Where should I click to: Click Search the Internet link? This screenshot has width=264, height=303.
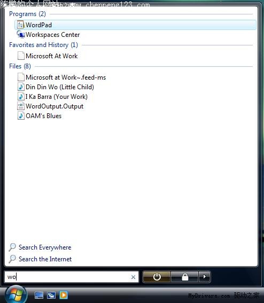[45, 259]
